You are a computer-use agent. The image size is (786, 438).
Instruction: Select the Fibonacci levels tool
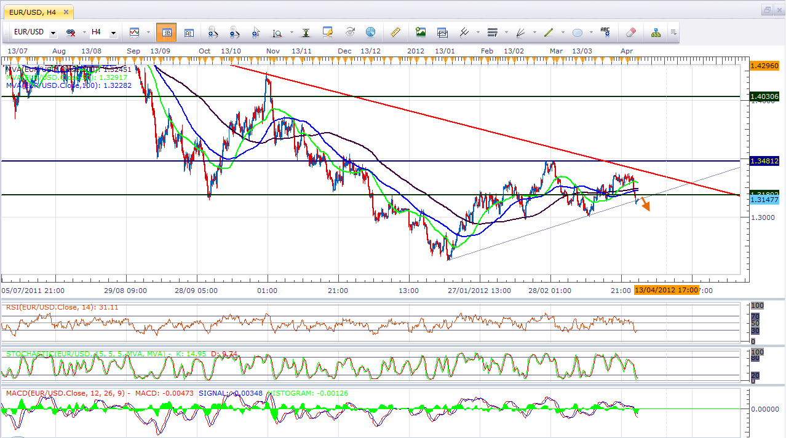[492, 32]
